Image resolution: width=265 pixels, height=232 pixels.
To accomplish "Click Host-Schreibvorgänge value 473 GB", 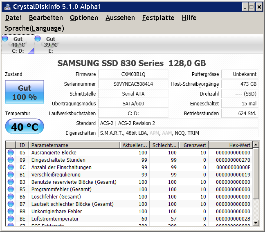I will tap(240, 84).
